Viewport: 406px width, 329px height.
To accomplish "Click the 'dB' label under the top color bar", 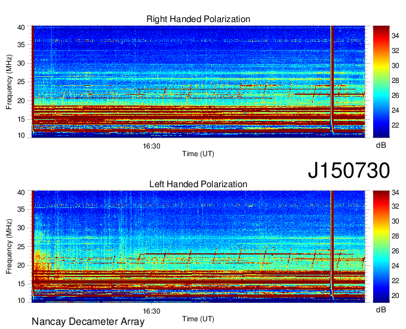I will click(381, 145).
